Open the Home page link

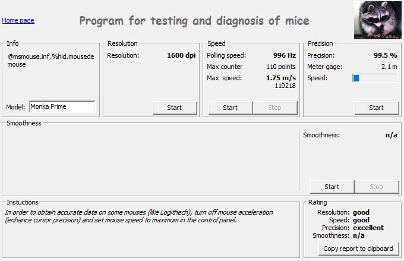[x=18, y=20]
